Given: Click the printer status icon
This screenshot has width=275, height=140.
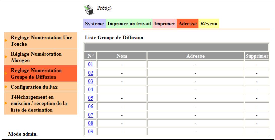Looking at the screenshot, I should pos(89,10).
